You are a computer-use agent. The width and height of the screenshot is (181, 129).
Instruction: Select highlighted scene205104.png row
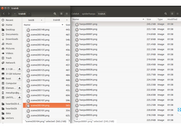[47, 105]
